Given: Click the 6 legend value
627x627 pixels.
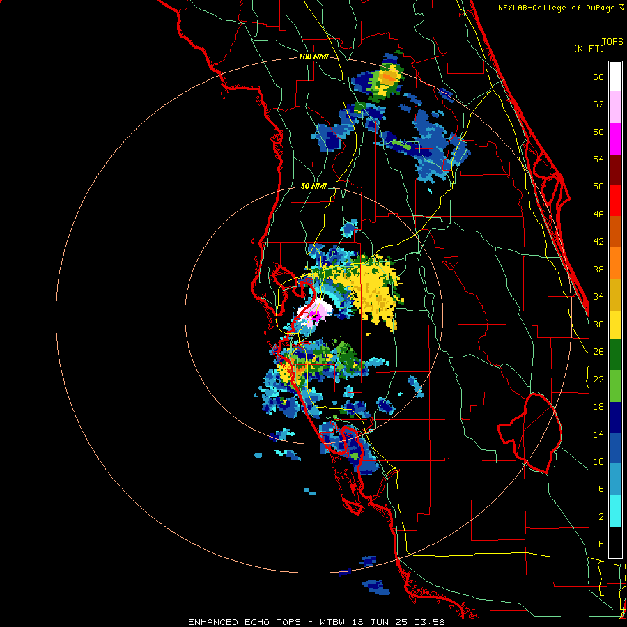Looking at the screenshot, I should tap(601, 488).
